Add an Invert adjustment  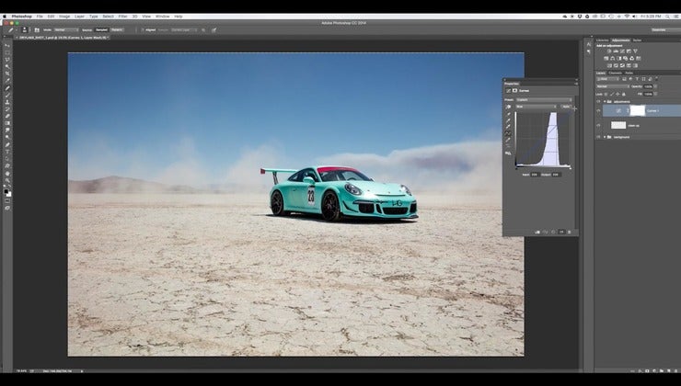click(x=609, y=65)
